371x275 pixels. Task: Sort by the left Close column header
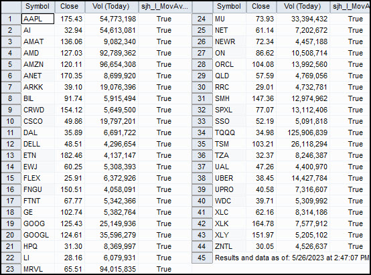[x=70, y=7]
